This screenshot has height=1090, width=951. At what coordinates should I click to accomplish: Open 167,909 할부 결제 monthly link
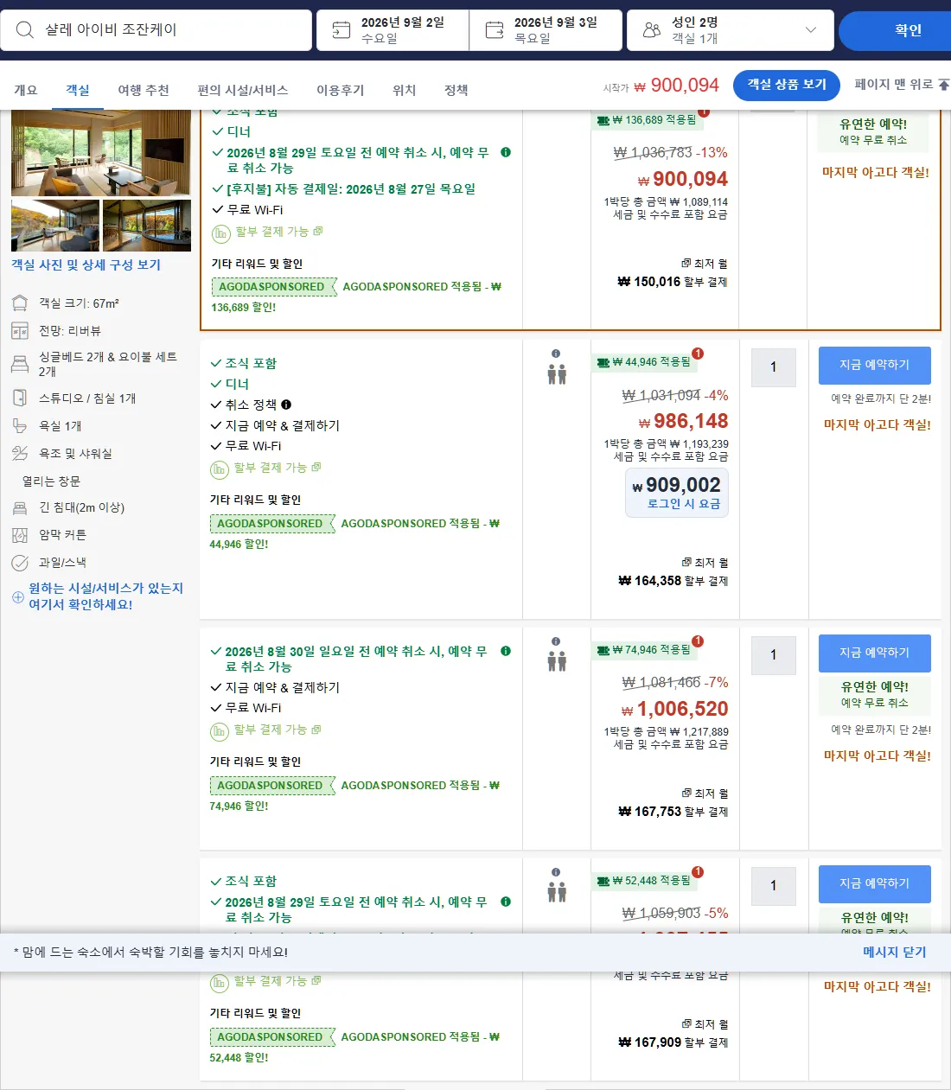(673, 1042)
